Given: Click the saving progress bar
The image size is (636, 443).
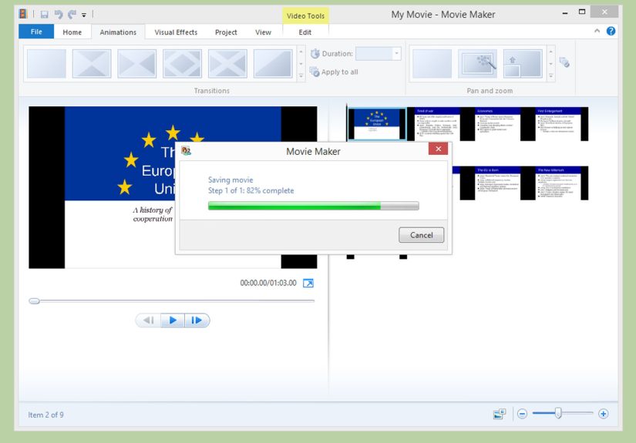Looking at the screenshot, I should [x=314, y=206].
